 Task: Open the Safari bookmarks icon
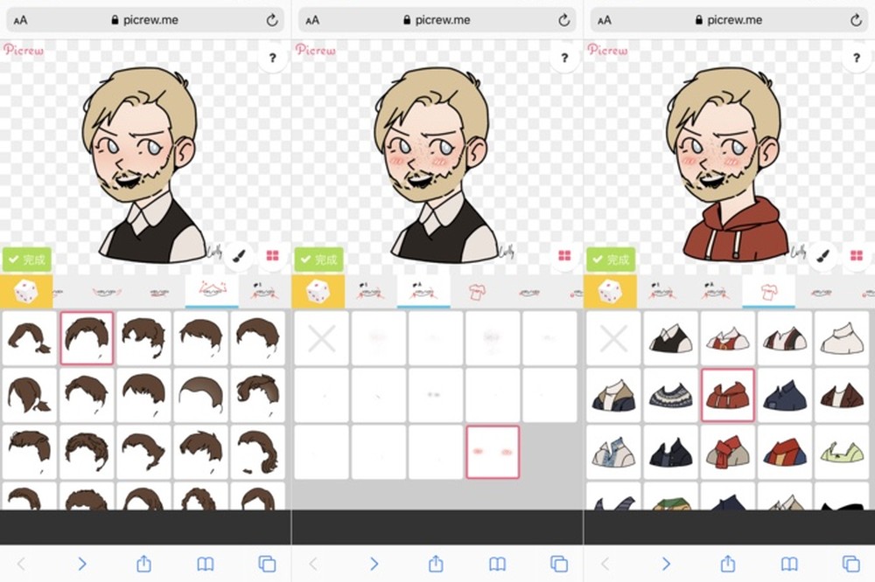pyautogui.click(x=205, y=564)
